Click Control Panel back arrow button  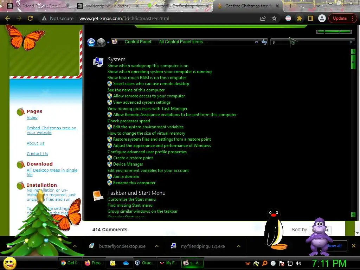pyautogui.click(x=91, y=42)
